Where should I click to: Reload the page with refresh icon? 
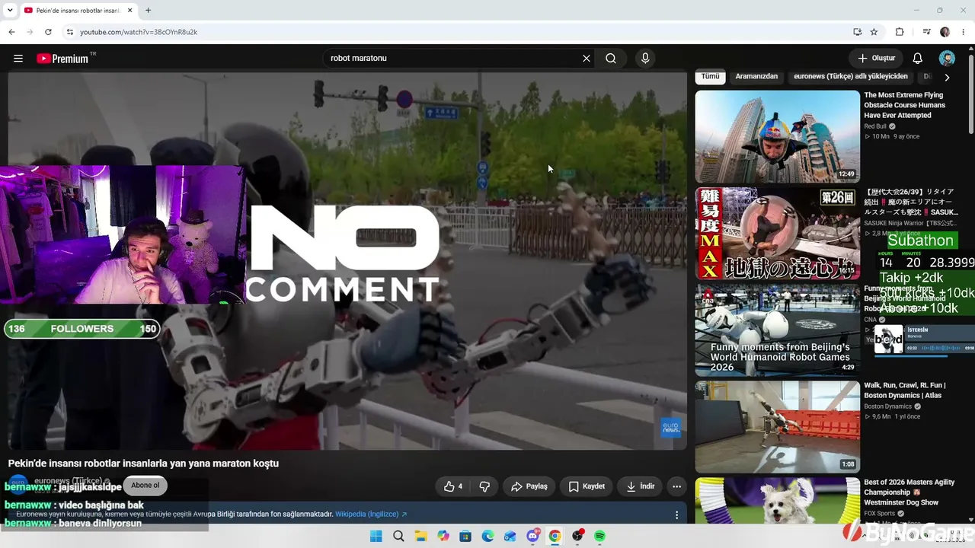[48, 32]
